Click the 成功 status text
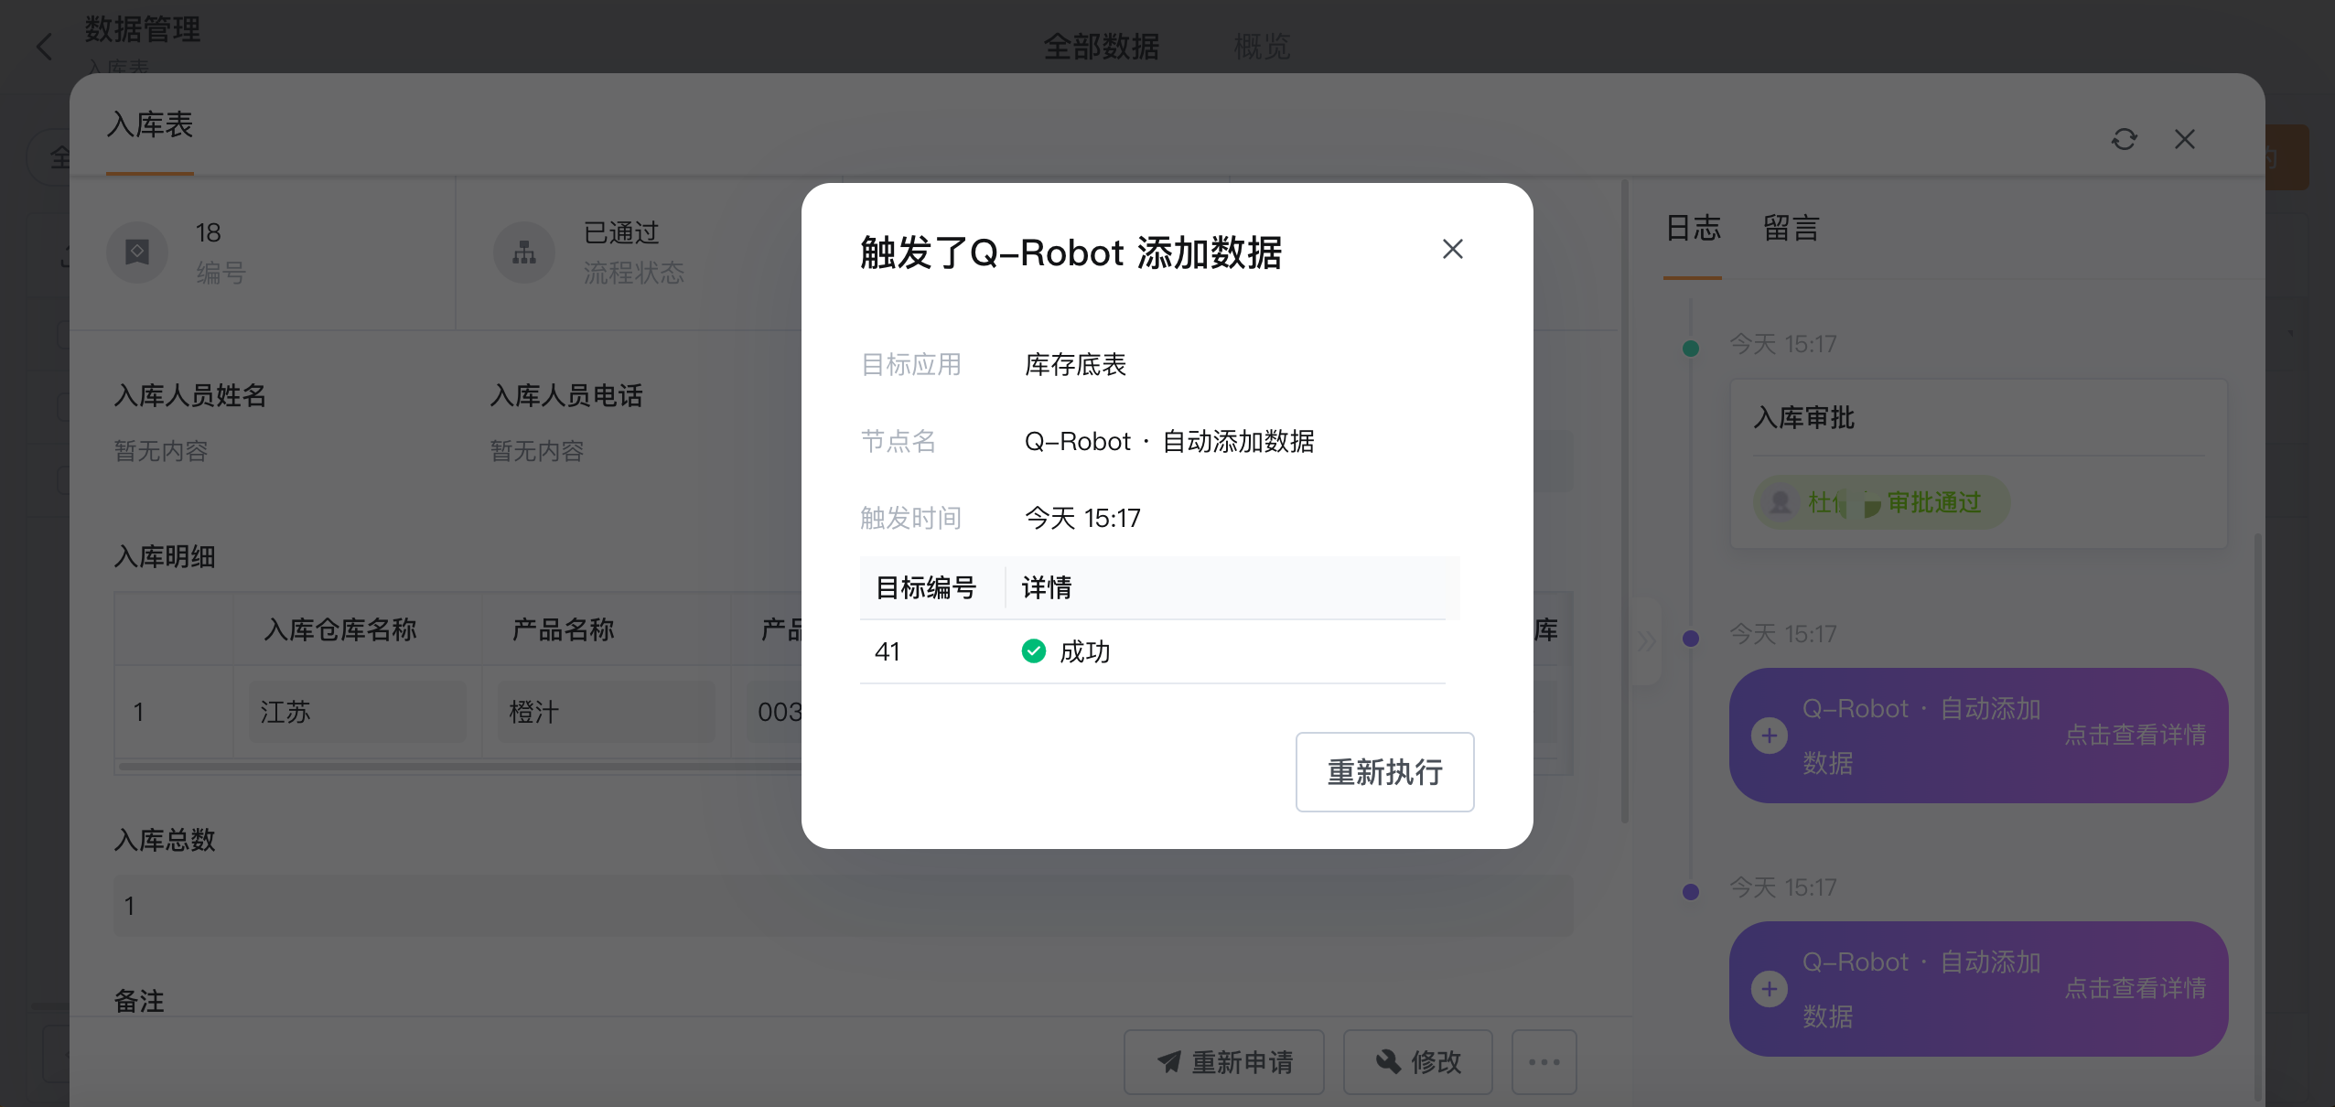The width and height of the screenshot is (2335, 1107). point(1085,651)
